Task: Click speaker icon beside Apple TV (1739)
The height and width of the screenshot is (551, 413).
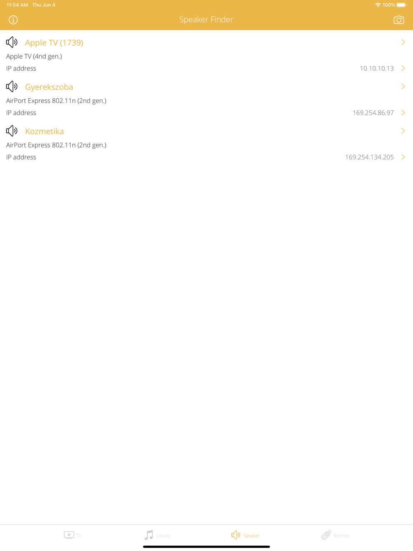Action: 12,42
